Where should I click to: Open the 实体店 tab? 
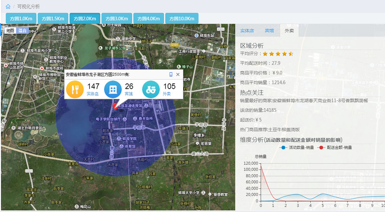pyautogui.click(x=247, y=30)
